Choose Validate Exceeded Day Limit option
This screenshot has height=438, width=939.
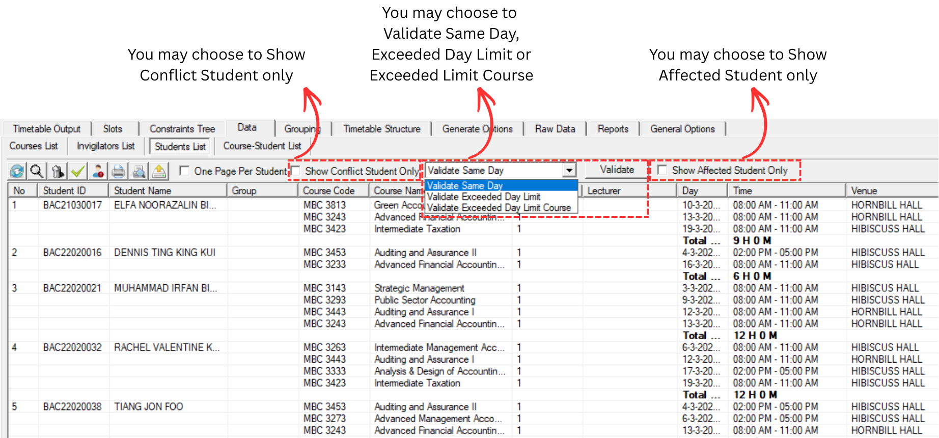(502, 197)
